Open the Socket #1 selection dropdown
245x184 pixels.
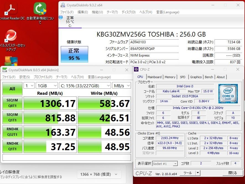coord(165,164)
